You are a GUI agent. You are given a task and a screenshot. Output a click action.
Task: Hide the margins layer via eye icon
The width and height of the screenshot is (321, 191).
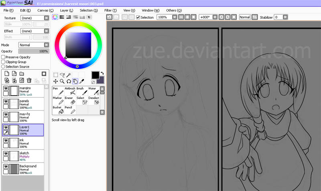(6, 88)
